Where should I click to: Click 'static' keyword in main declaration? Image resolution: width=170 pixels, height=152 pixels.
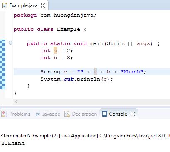click(x=60, y=43)
